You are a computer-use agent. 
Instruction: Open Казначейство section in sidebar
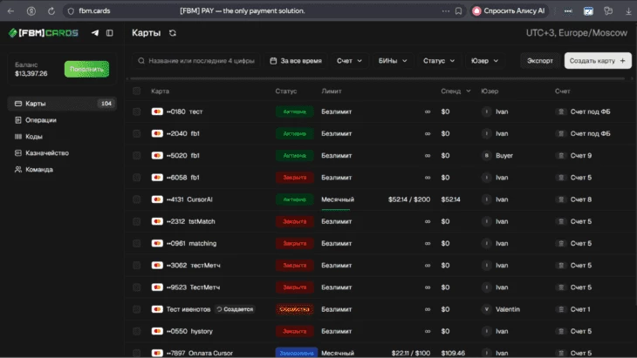[x=46, y=152]
